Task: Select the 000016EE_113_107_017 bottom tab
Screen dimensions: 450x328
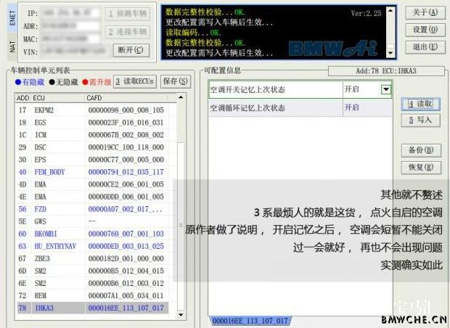Action: pos(251,321)
